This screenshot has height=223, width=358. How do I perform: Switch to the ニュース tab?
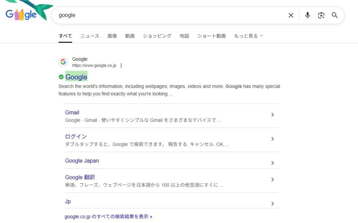coord(90,36)
